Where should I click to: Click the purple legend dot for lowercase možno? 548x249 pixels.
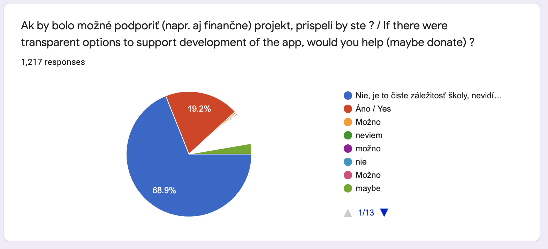click(348, 149)
